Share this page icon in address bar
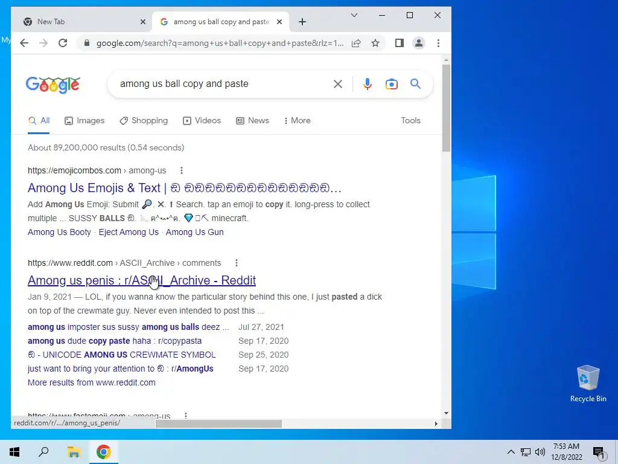Screen dimensions: 618x464 (x=356, y=43)
